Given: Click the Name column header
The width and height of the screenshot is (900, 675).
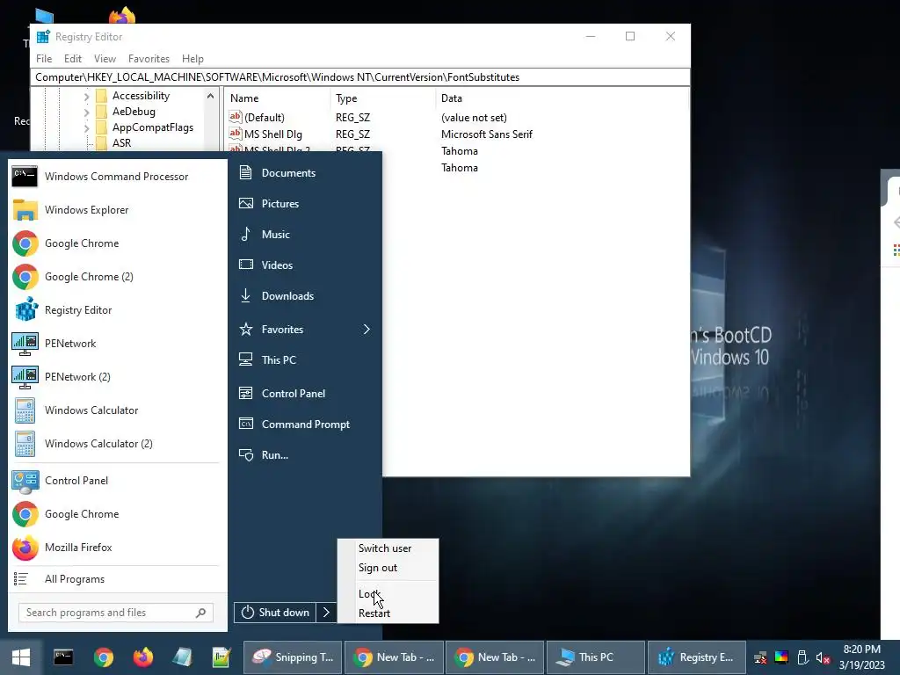Looking at the screenshot, I should tap(278, 98).
